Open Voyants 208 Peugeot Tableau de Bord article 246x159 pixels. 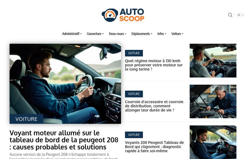[x=154, y=147]
